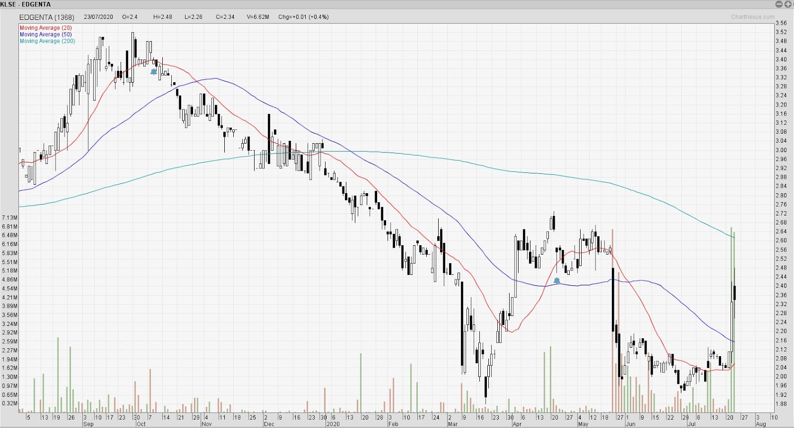Image resolution: width=794 pixels, height=428 pixels.
Task: Select the Moving Average (50) legend label
Action: [x=46, y=35]
